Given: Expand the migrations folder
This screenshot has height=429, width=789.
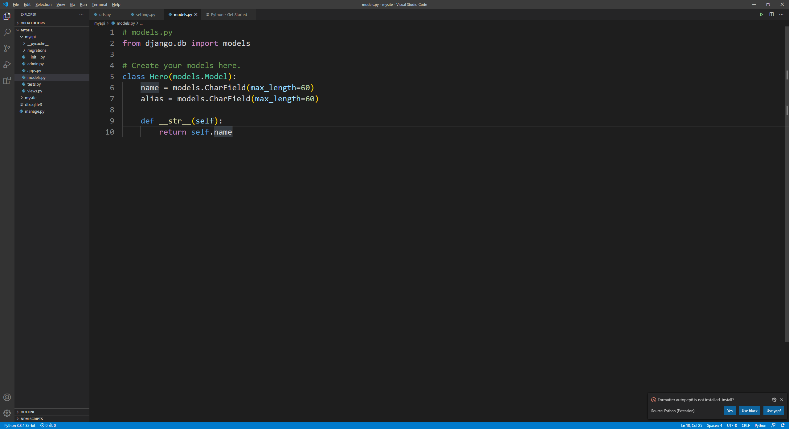Looking at the screenshot, I should coord(52,50).
